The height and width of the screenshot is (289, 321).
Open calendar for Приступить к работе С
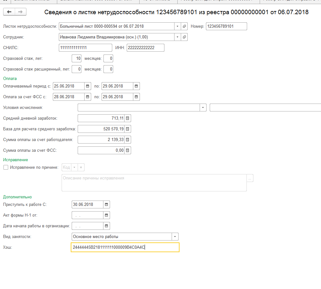(x=107, y=205)
